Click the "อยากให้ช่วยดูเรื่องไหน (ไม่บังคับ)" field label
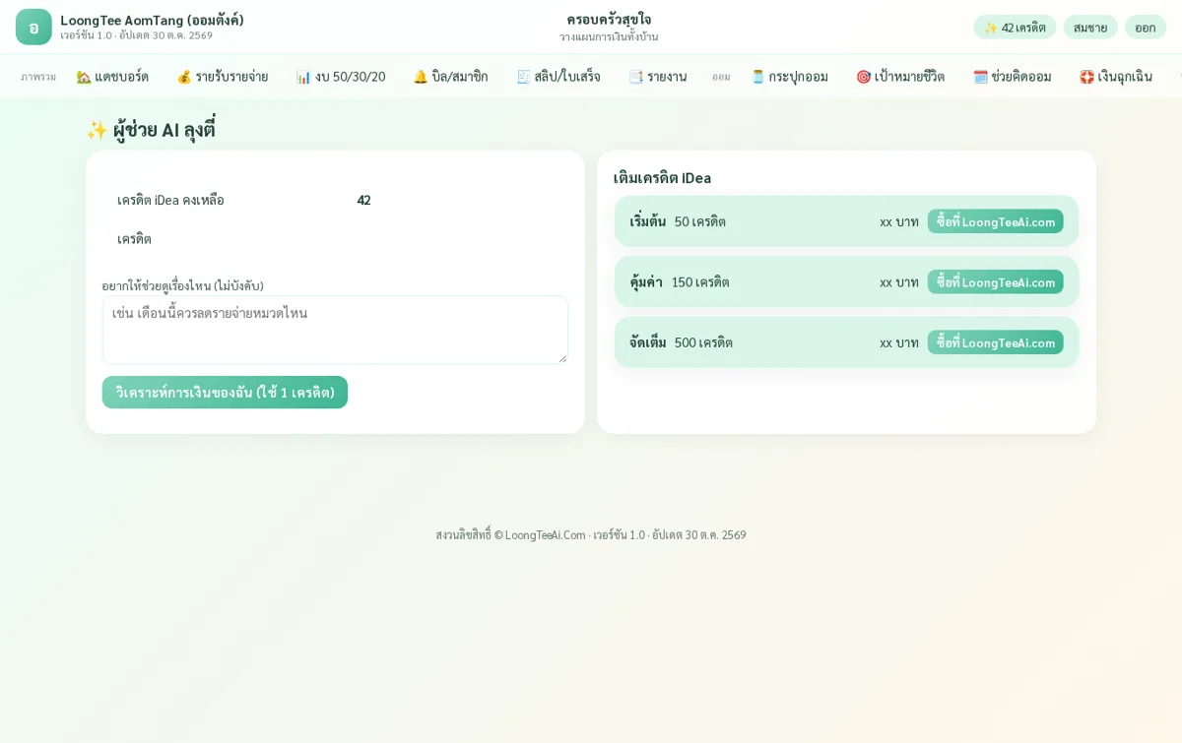The image size is (1182, 743). click(183, 285)
